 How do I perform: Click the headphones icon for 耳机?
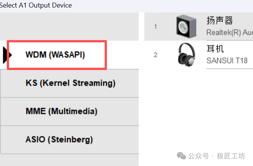click(186, 55)
